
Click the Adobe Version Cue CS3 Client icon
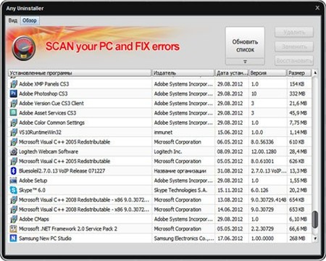pyautogui.click(x=13, y=103)
